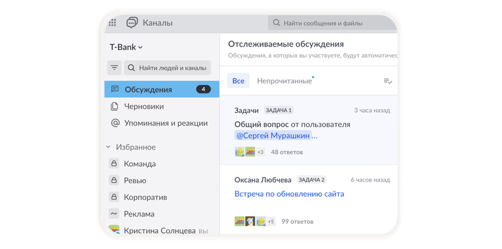Click the Обсуждения message icon in sidebar

coord(114,89)
